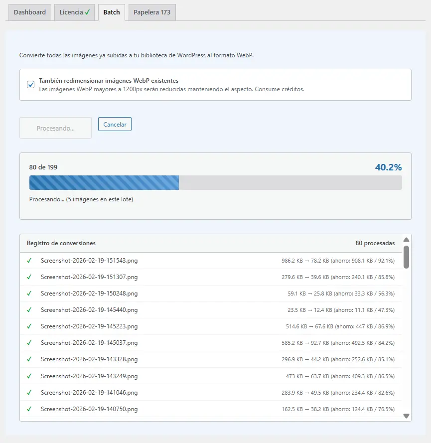Image resolution: width=431 pixels, height=443 pixels.
Task: Click the green check beside Screenshot-2026-02-19-145440.png
Action: pos(29,310)
